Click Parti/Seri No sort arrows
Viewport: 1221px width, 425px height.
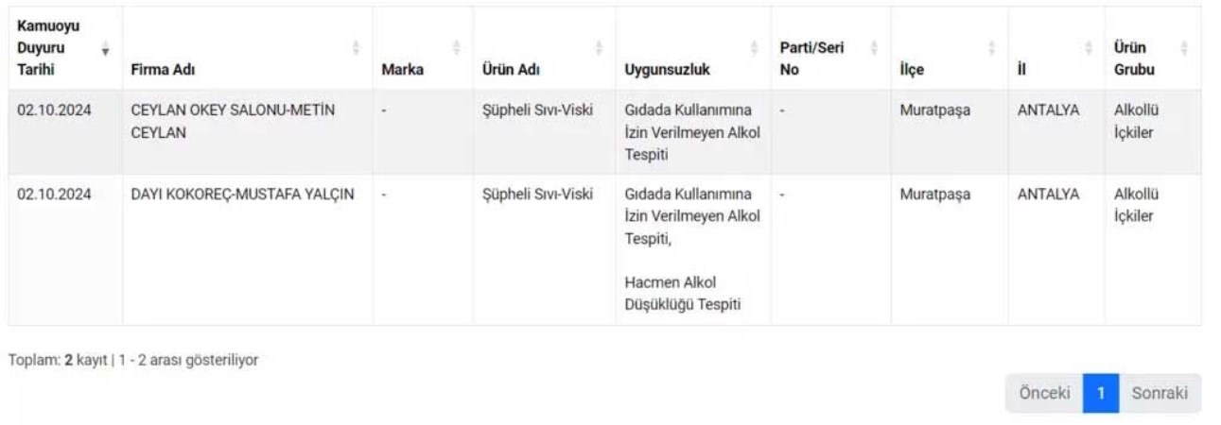874,47
